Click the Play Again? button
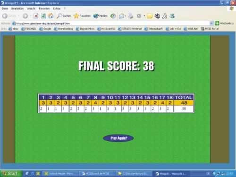The height and width of the screenshot is (177, 236). click(x=118, y=138)
